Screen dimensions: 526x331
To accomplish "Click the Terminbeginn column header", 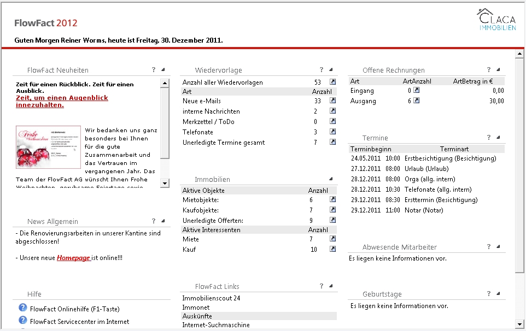I will pos(371,149).
